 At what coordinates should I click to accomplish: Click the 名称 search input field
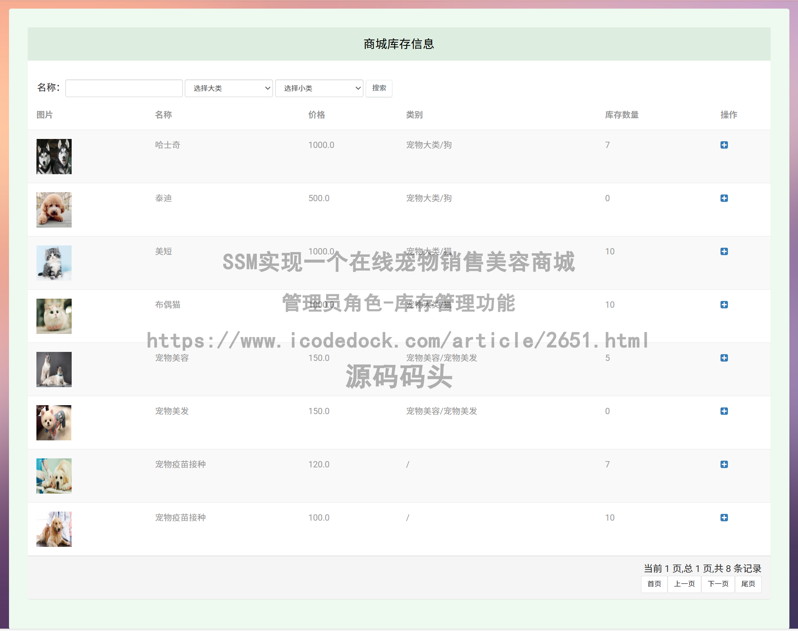pos(124,88)
